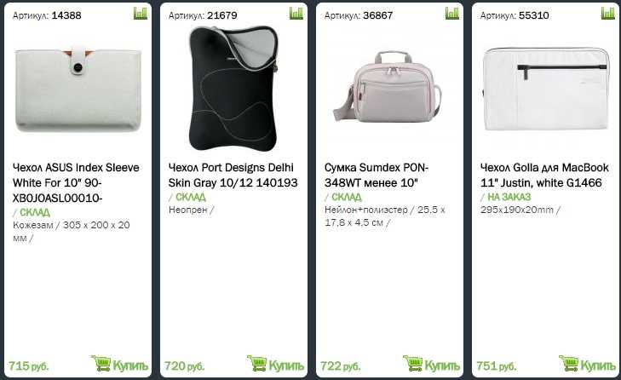Screen dimensions: 621x380
Task: Click cart icon for Port Designs sleeve
Action: click(257, 363)
